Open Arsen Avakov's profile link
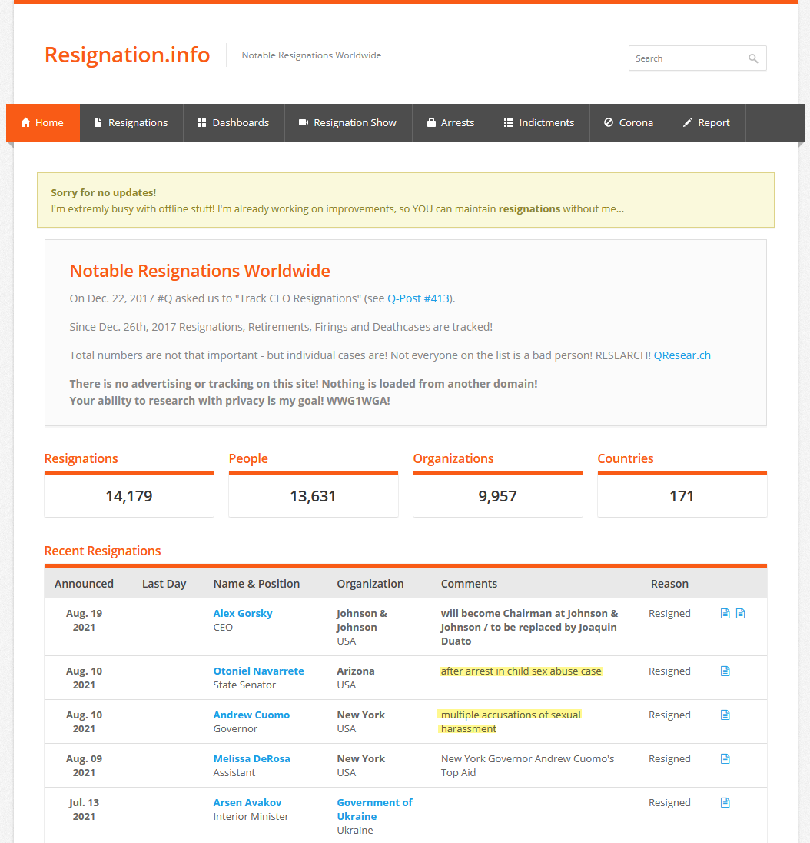The width and height of the screenshot is (810, 843). point(247,803)
